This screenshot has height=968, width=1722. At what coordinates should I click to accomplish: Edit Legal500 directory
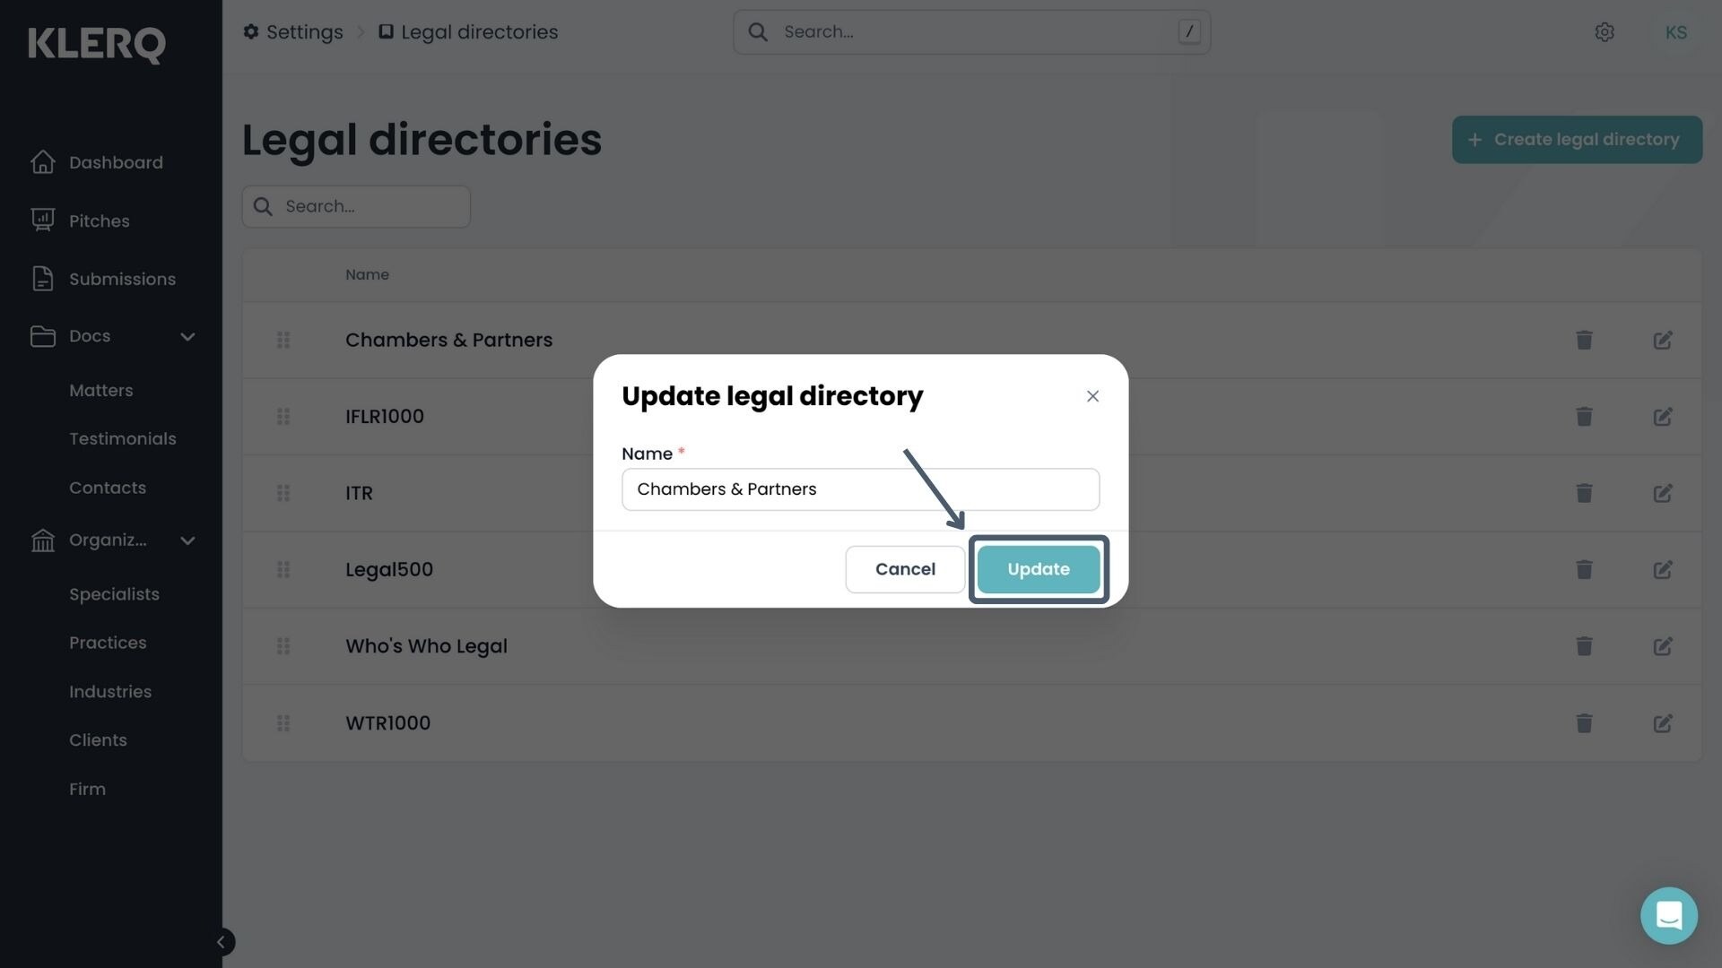pyautogui.click(x=1663, y=570)
